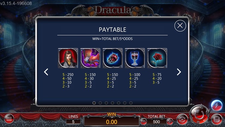Open the coin stack bet button
The height and width of the screenshot is (127, 225).
[217, 119]
